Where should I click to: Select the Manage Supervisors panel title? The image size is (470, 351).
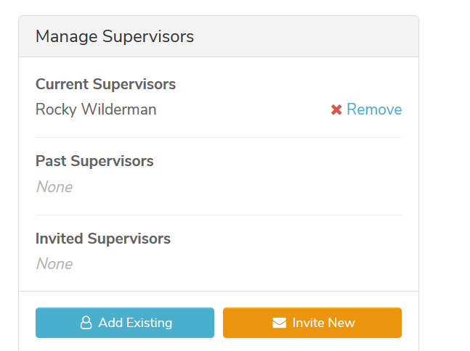[115, 36]
